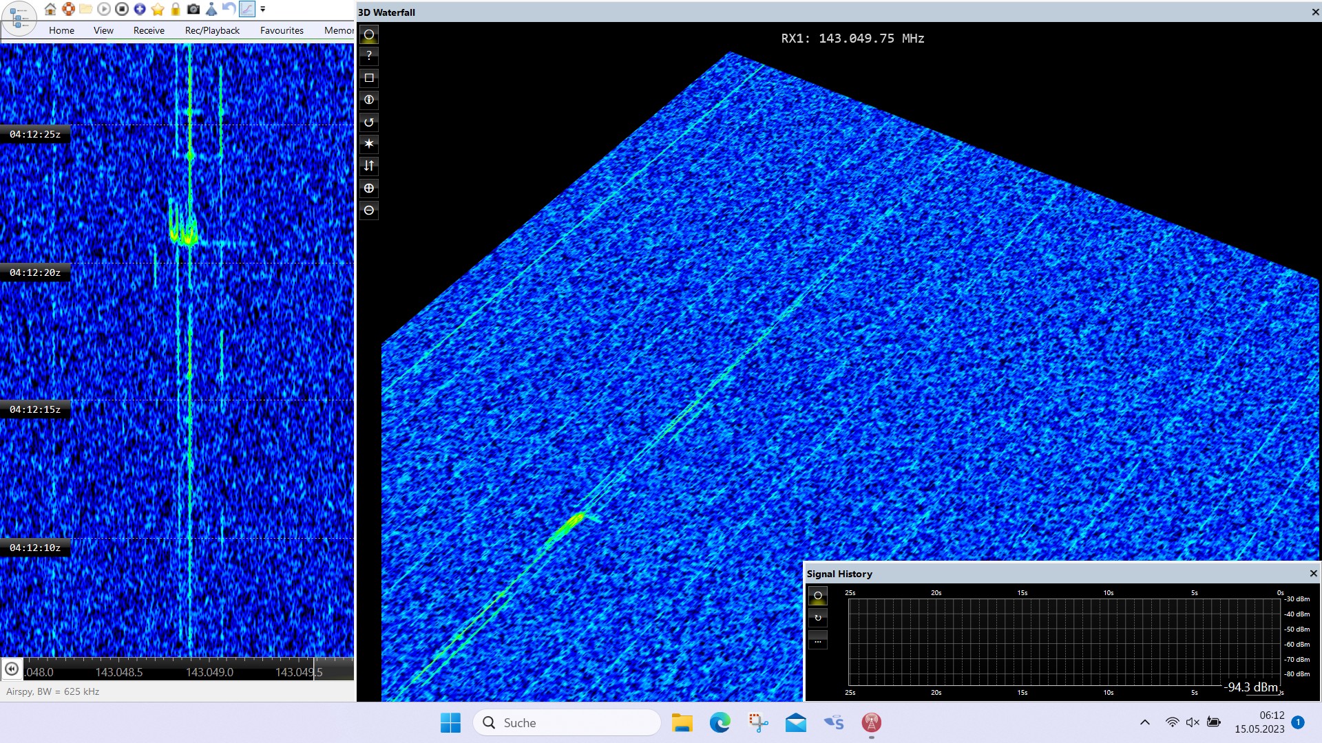Open the notification badge in the tray

[x=1298, y=722]
